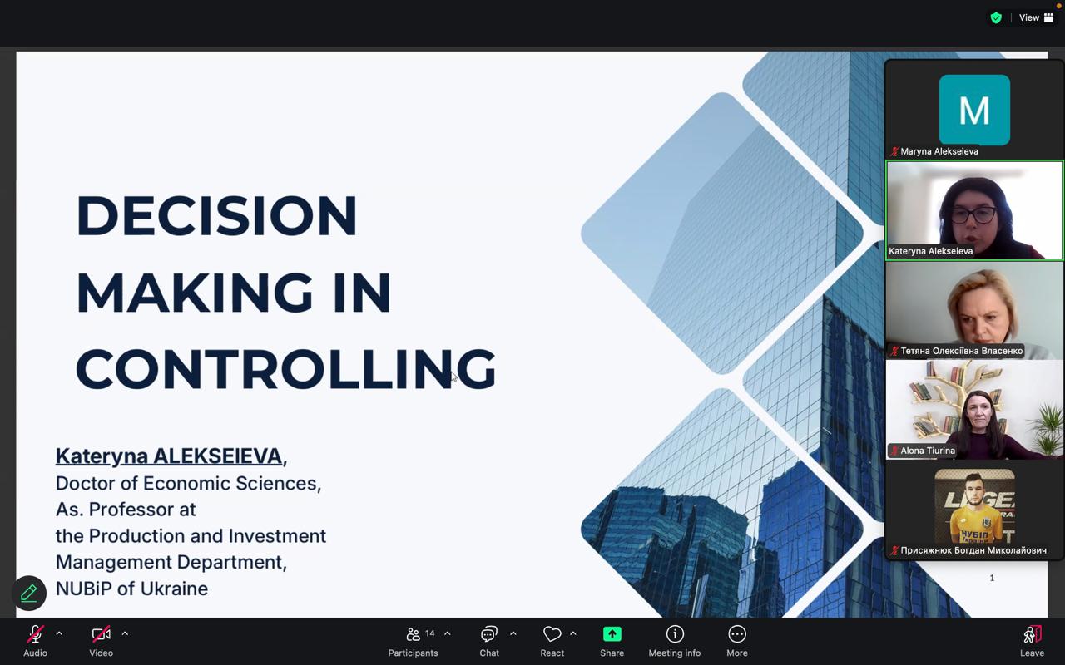Screen dimensions: 1065x665
Task: Open the More options menu
Action: pos(737,640)
